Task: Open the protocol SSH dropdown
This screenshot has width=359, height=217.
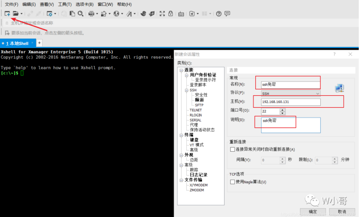Action: click(291, 94)
